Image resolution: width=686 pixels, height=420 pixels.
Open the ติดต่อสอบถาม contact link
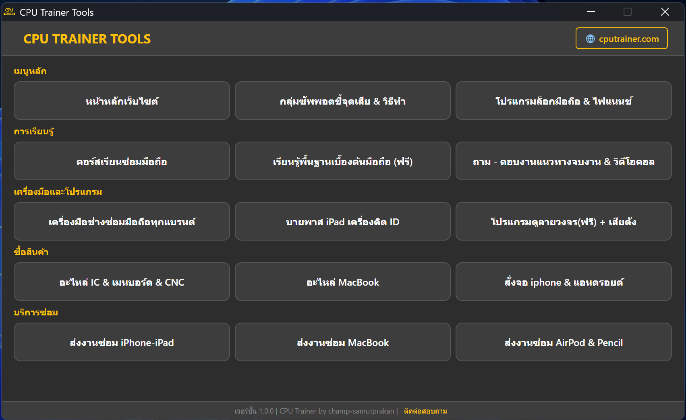[425, 411]
